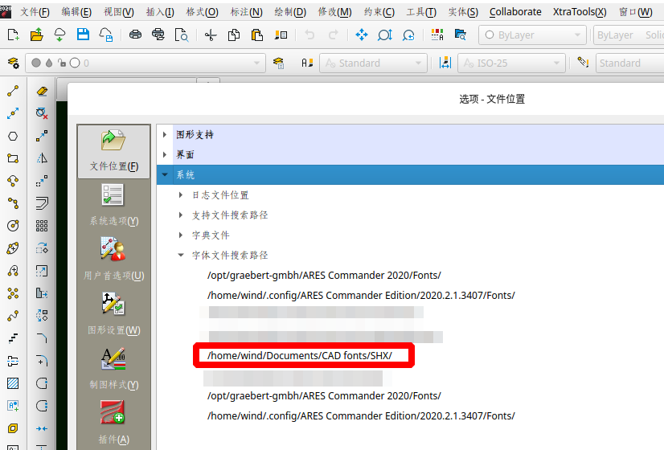Viewport: 664px width, 450px height.
Task: Open the Drawing Settings category
Action: point(113,313)
